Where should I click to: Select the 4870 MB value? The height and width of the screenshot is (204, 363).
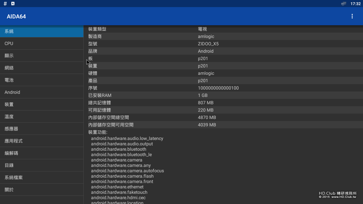pos(207,118)
